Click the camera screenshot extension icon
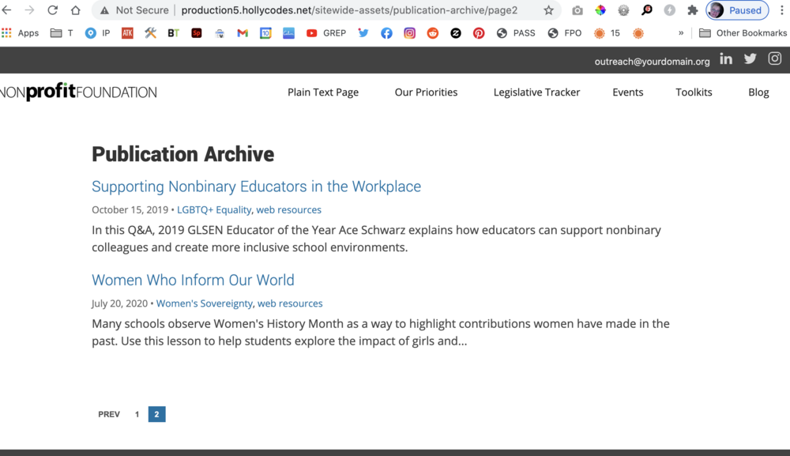 [577, 10]
